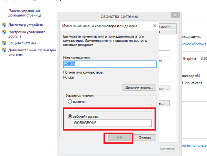Click the shield icon beside Защита системы
The image size is (207, 156).
(x=4, y=43)
